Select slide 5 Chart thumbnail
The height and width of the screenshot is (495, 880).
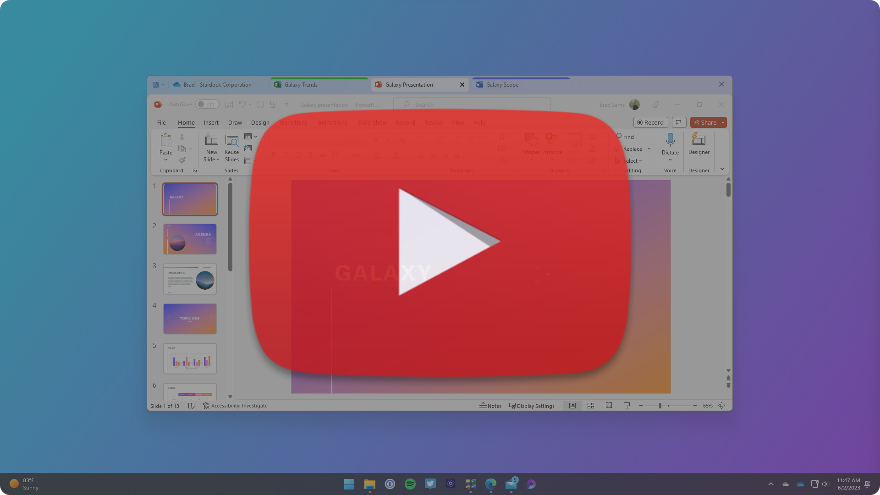pos(190,358)
